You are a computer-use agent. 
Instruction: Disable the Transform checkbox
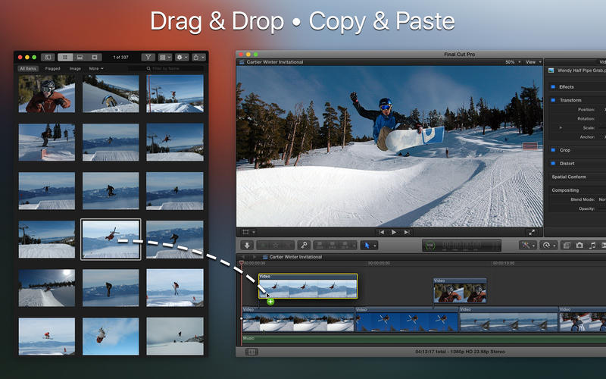click(x=553, y=100)
